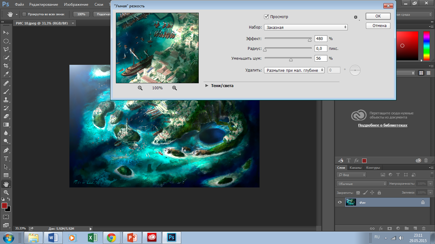This screenshot has width=435, height=244.
Task: Select the Blur drop tool
Action: (x=6, y=133)
